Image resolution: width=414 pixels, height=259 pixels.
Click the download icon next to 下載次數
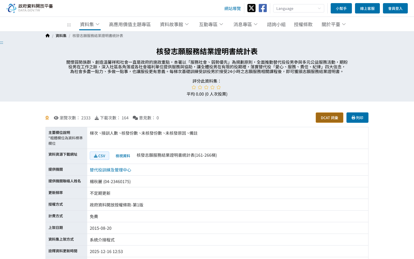click(x=97, y=118)
